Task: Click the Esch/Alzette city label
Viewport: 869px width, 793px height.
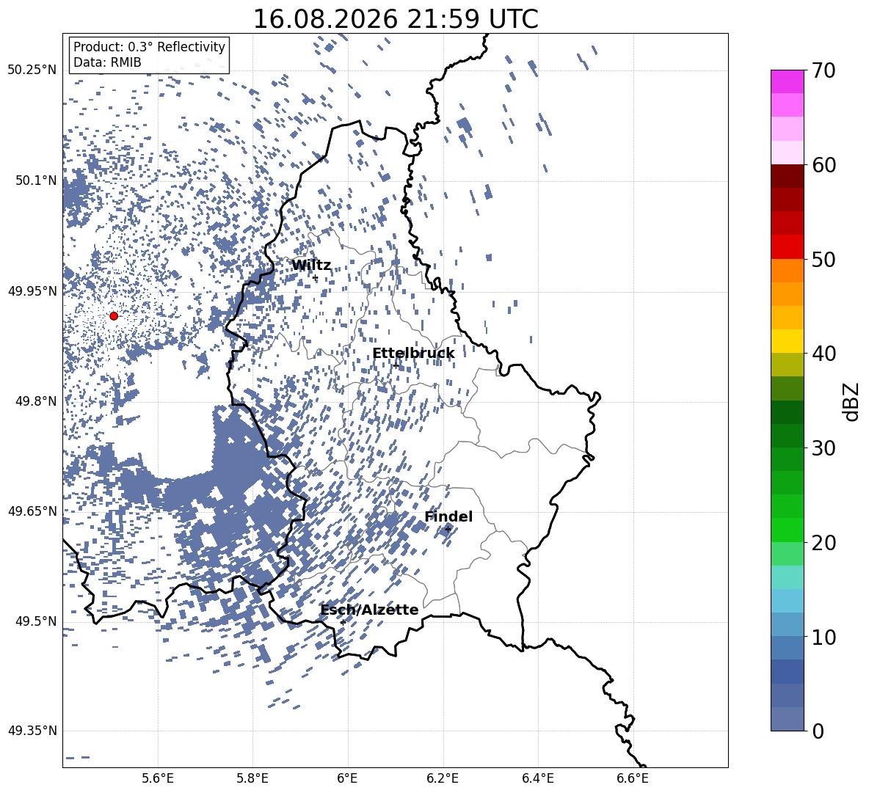Action: coord(369,610)
